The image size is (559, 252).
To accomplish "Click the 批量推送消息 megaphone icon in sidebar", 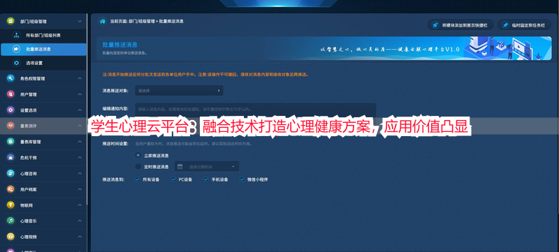I will point(16,49).
